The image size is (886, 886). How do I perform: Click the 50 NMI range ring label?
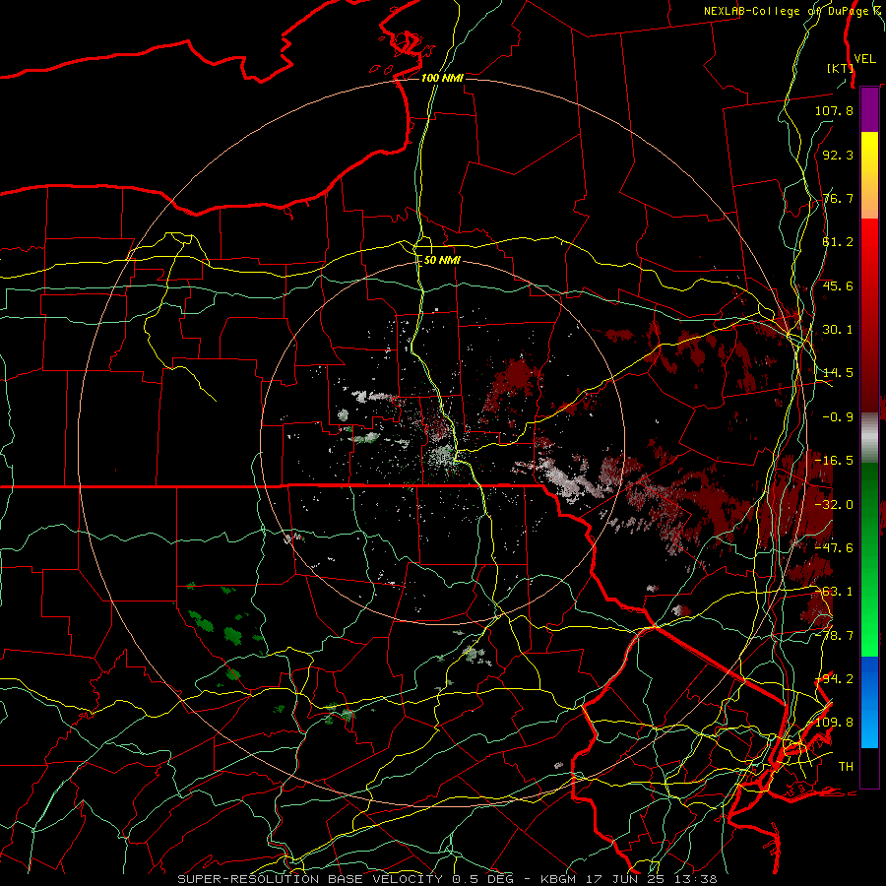tap(442, 260)
